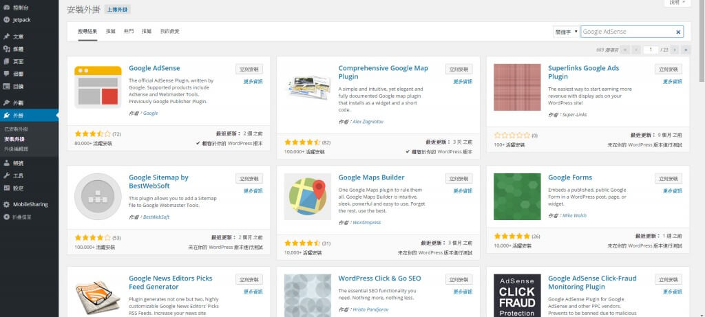Go to the last page of results
Viewport: 705px width, 317px height.
point(686,50)
